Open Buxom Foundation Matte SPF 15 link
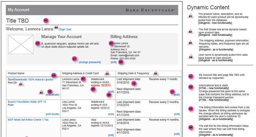The height and width of the screenshot is (137, 256). point(27,102)
